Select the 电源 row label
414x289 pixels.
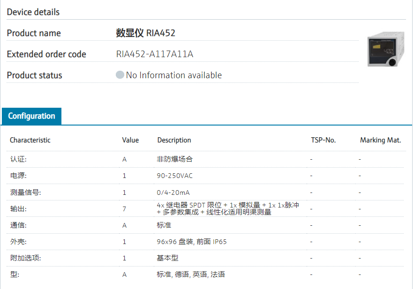point(19,176)
